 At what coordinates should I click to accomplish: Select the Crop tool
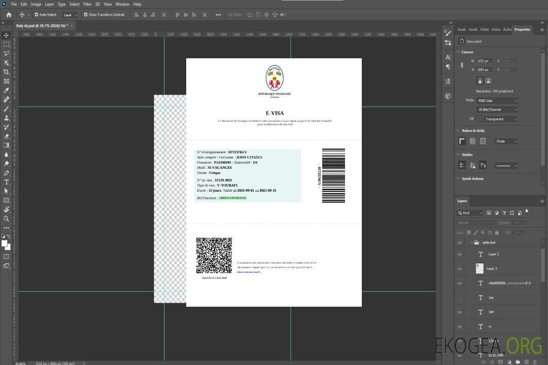point(6,72)
